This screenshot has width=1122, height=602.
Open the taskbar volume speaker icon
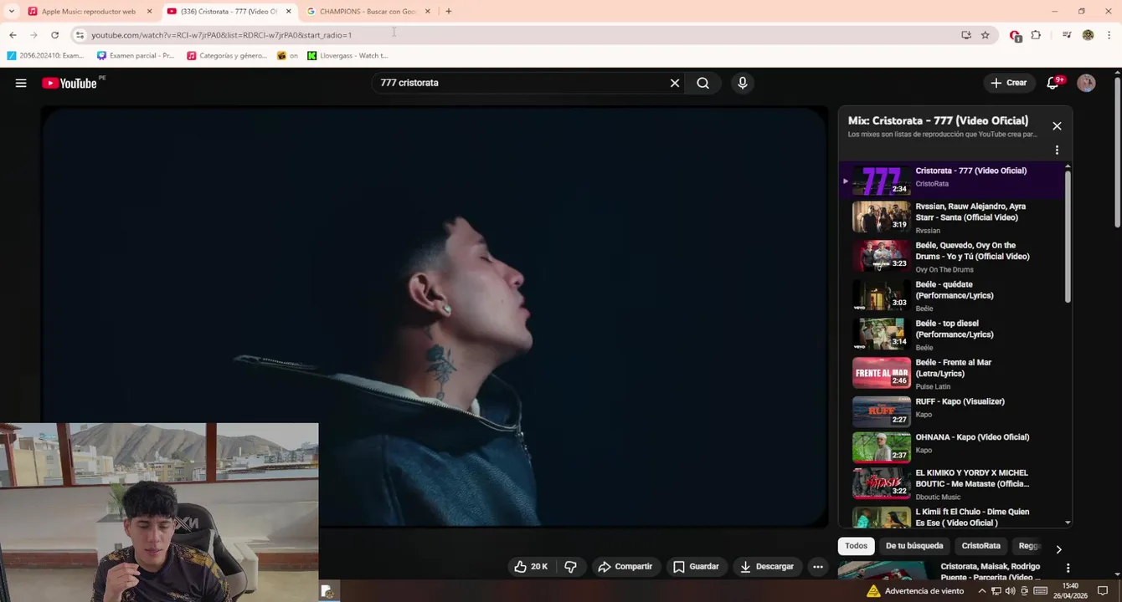pos(1010,590)
